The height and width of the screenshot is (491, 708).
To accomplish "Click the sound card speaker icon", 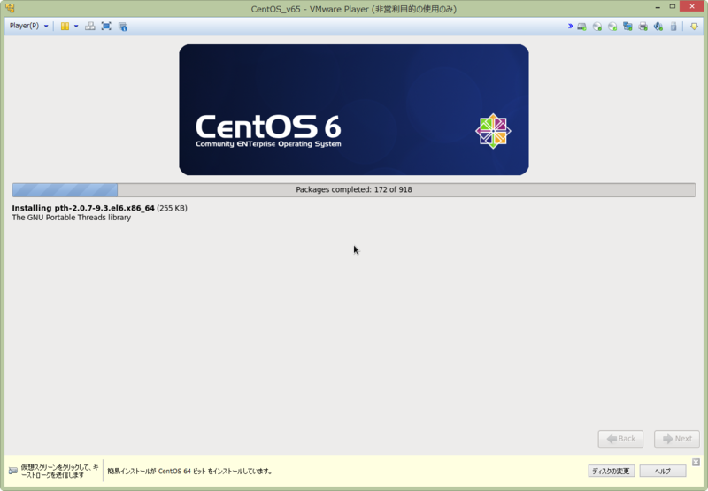I will (658, 27).
